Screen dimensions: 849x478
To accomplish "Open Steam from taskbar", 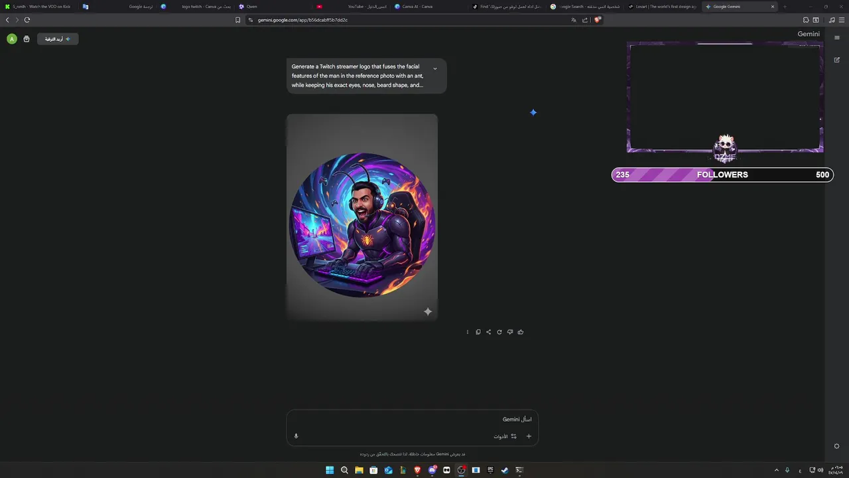I will [x=505, y=470].
